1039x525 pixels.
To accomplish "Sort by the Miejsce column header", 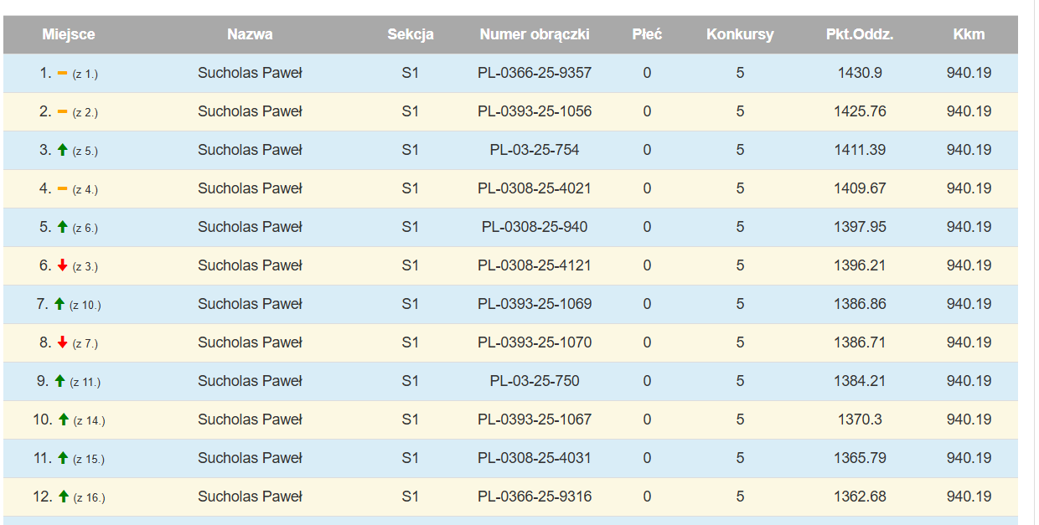I will pyautogui.click(x=69, y=34).
